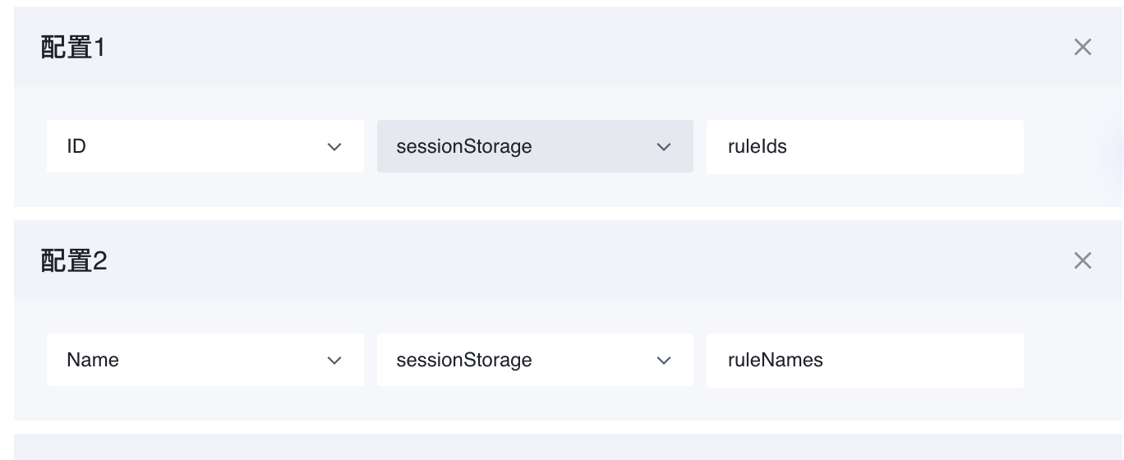Expand the sessionStorage selector in 配置1
The height and width of the screenshot is (460, 1124).
(535, 147)
